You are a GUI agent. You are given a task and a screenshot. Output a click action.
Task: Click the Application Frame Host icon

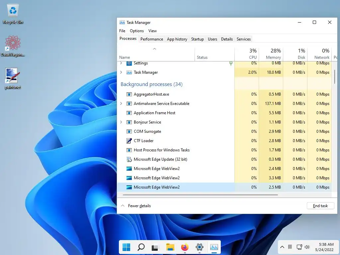tap(129, 113)
